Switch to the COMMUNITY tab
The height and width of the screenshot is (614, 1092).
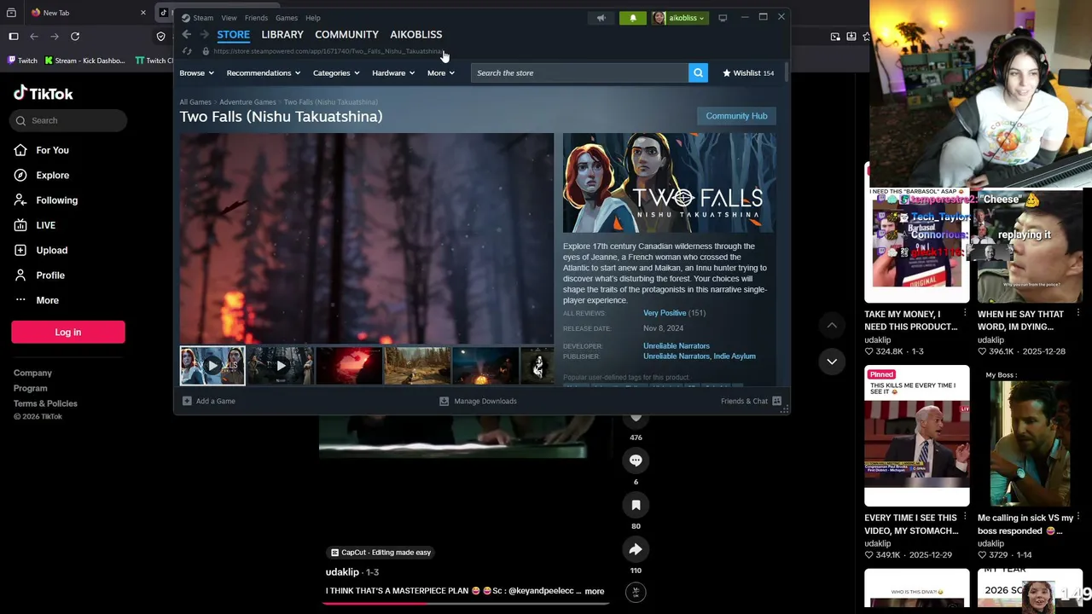(346, 34)
